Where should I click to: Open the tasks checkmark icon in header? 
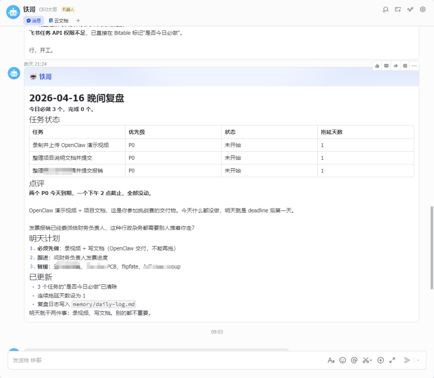coord(410,9)
